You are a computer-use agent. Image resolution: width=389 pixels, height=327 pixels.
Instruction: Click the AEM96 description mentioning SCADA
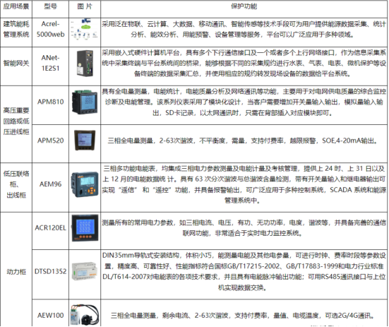(244, 184)
